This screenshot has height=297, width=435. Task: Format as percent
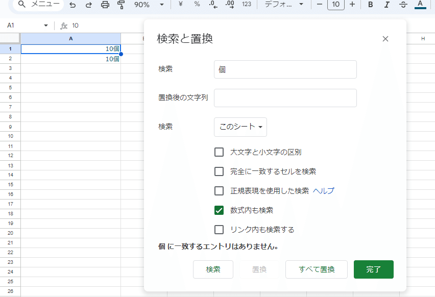coord(197,4)
